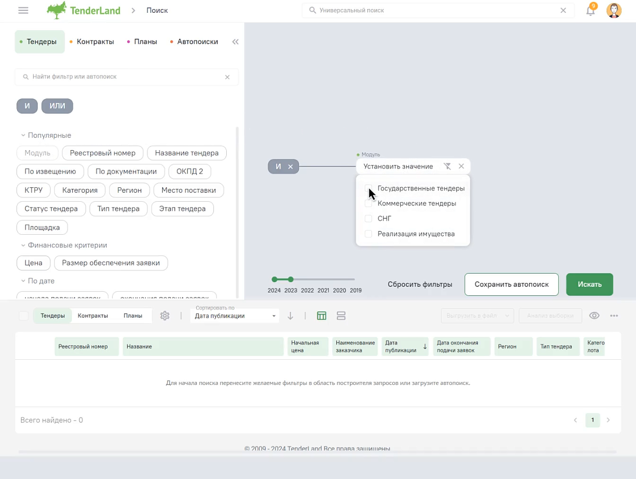Clear the Модуль filter value icon
The height and width of the screenshot is (479, 636).
447,166
